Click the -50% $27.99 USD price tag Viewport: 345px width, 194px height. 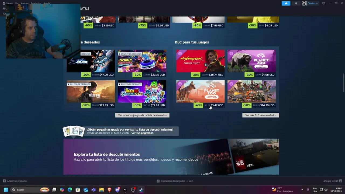pyautogui.click(x=149, y=105)
